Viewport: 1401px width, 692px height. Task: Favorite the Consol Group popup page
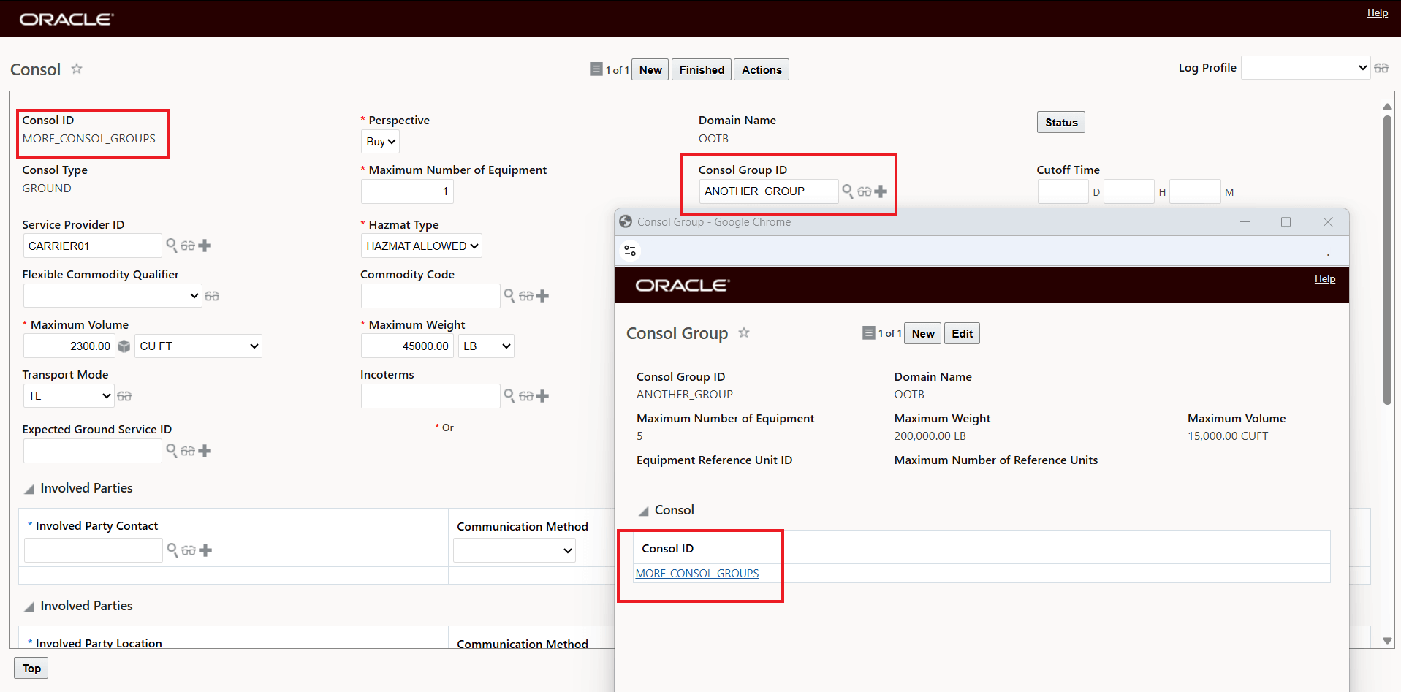click(x=744, y=332)
